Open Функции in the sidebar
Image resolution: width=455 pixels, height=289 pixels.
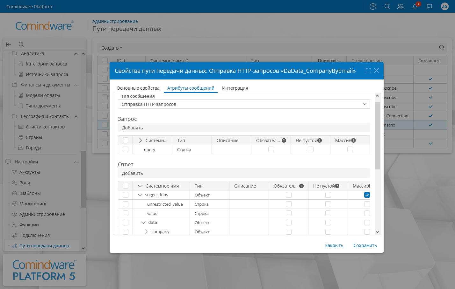pyautogui.click(x=29, y=225)
